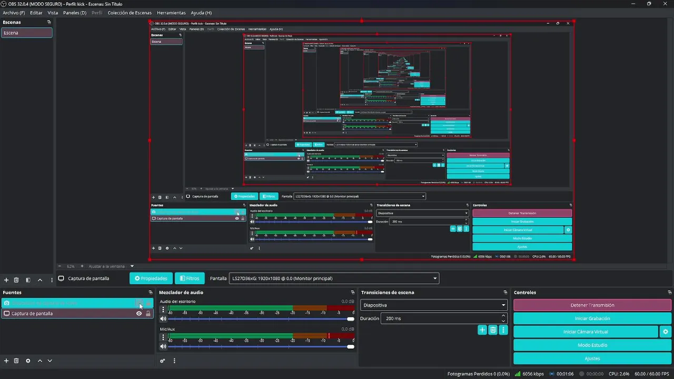
Task: Remove the scene transition with trash button
Action: pyautogui.click(x=493, y=330)
